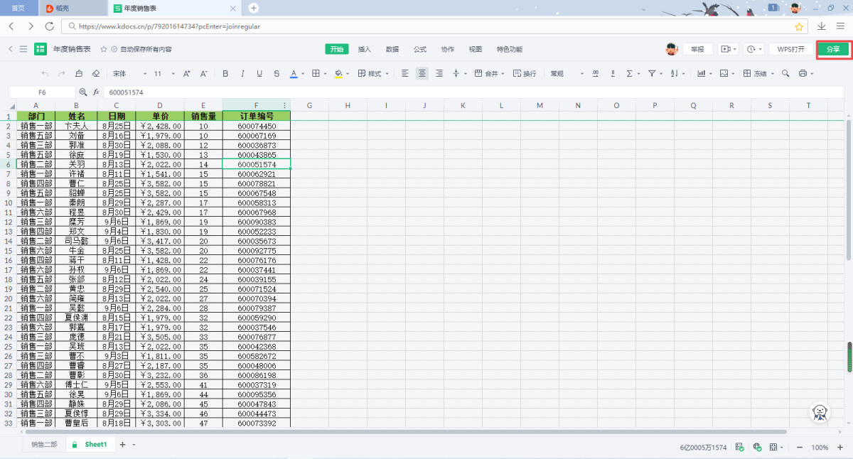Click the clear formatting eraser icon
This screenshot has width=853, height=459.
(95, 73)
